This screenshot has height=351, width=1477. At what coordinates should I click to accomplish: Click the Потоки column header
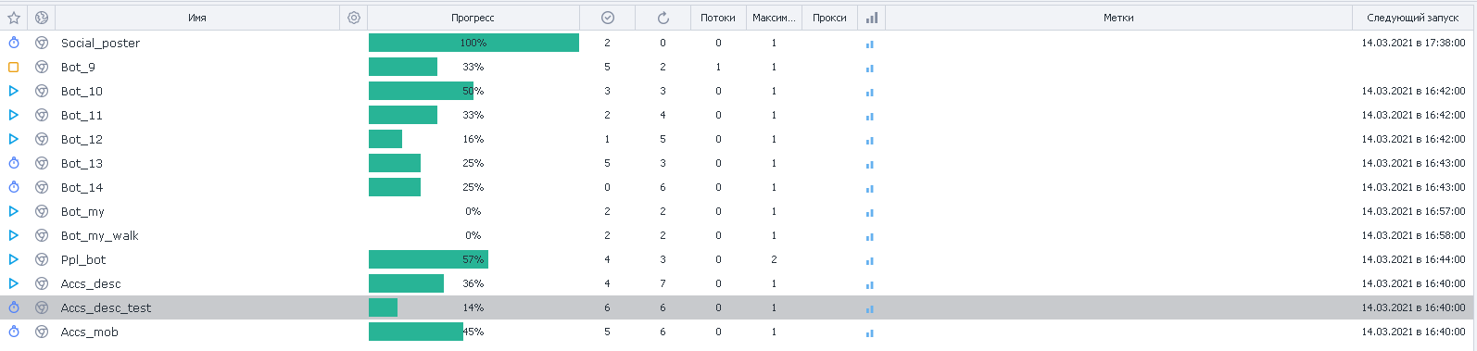718,18
